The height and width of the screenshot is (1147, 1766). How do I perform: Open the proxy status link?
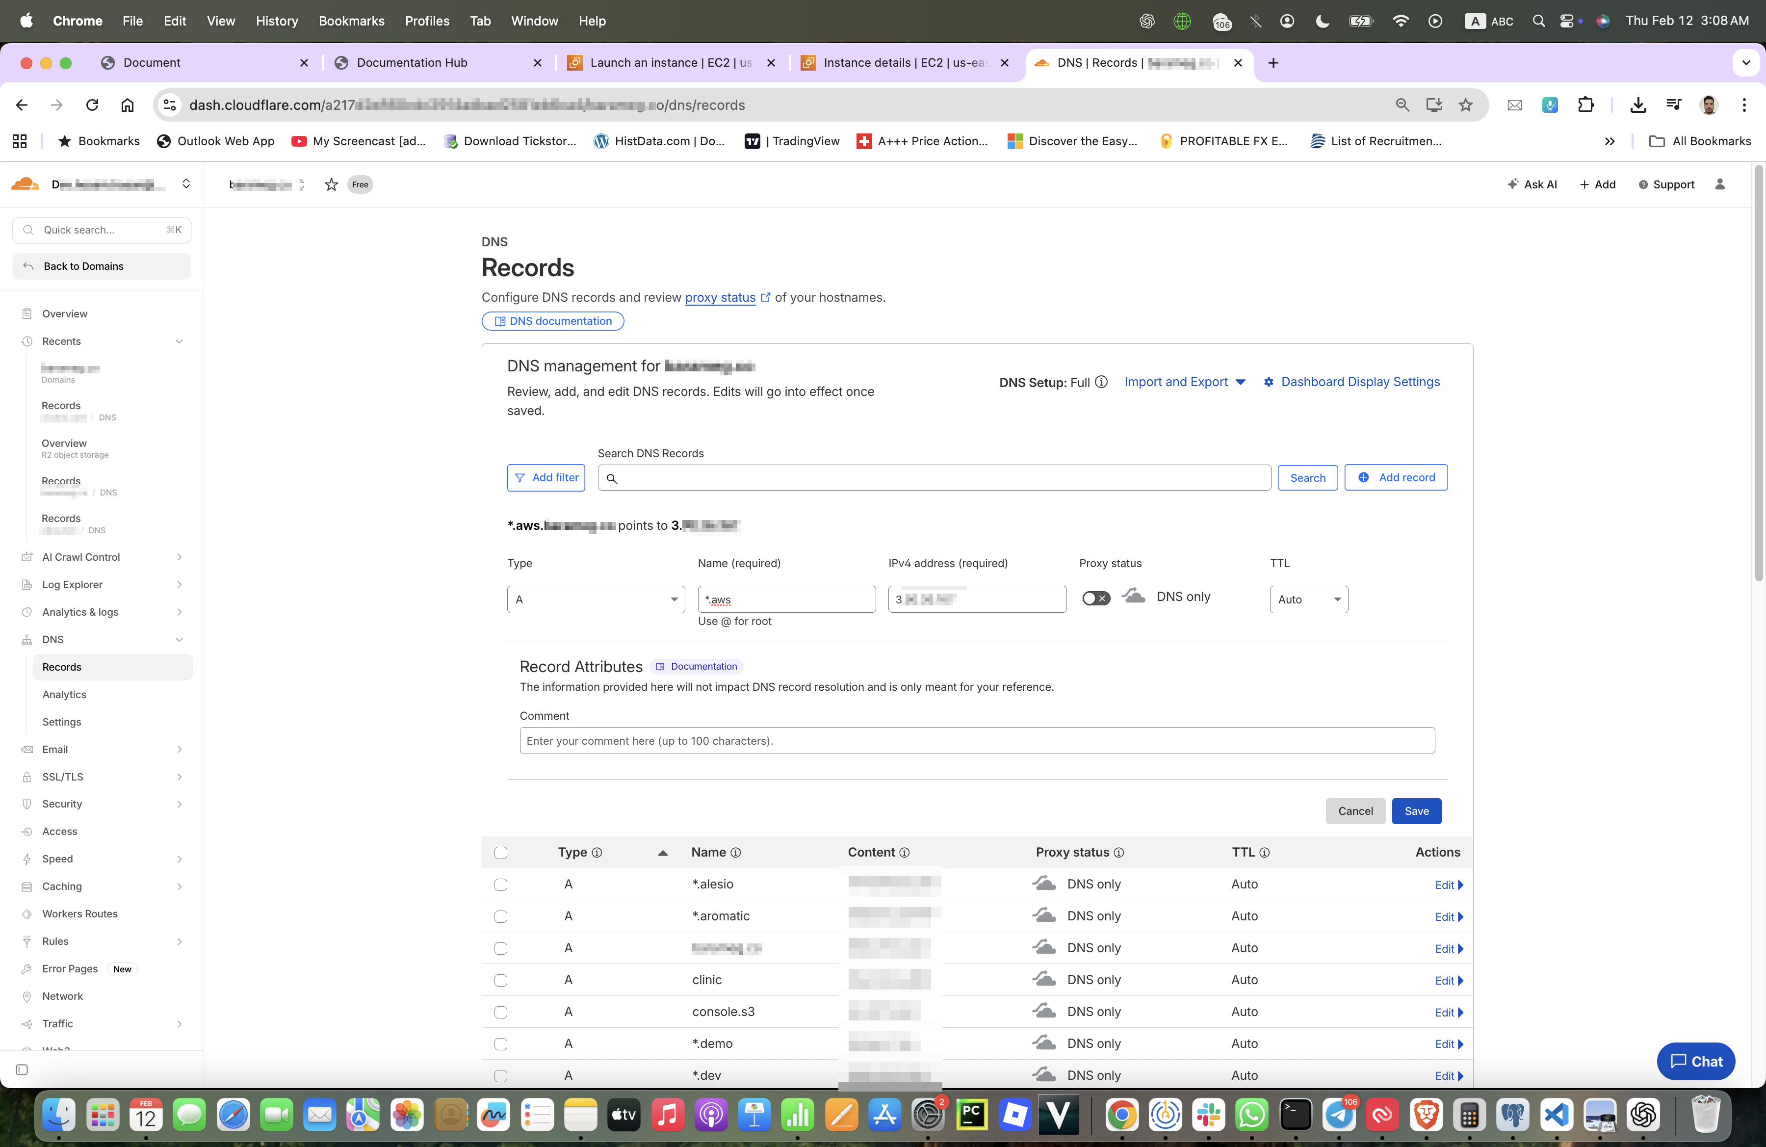click(720, 297)
